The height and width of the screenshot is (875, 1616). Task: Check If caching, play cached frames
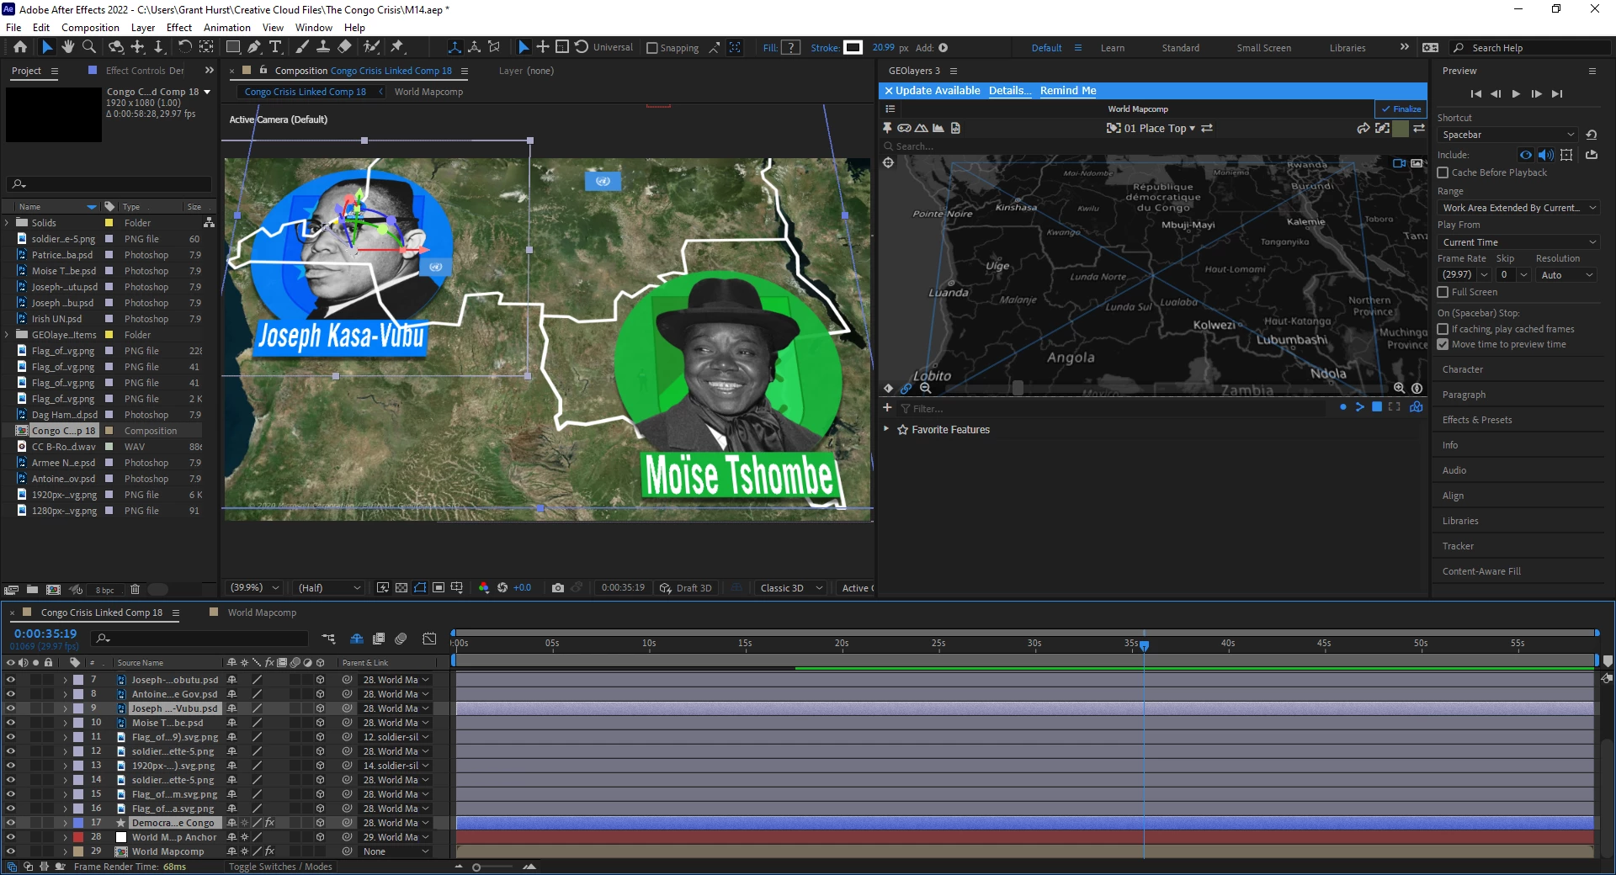click(1443, 329)
